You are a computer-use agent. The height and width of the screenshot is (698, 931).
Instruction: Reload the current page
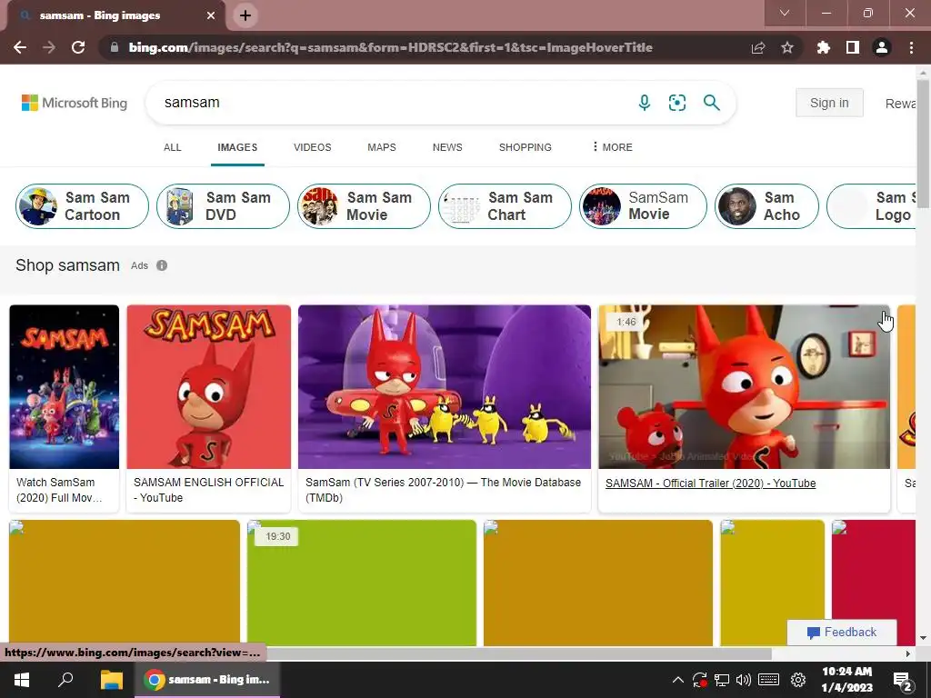point(78,47)
